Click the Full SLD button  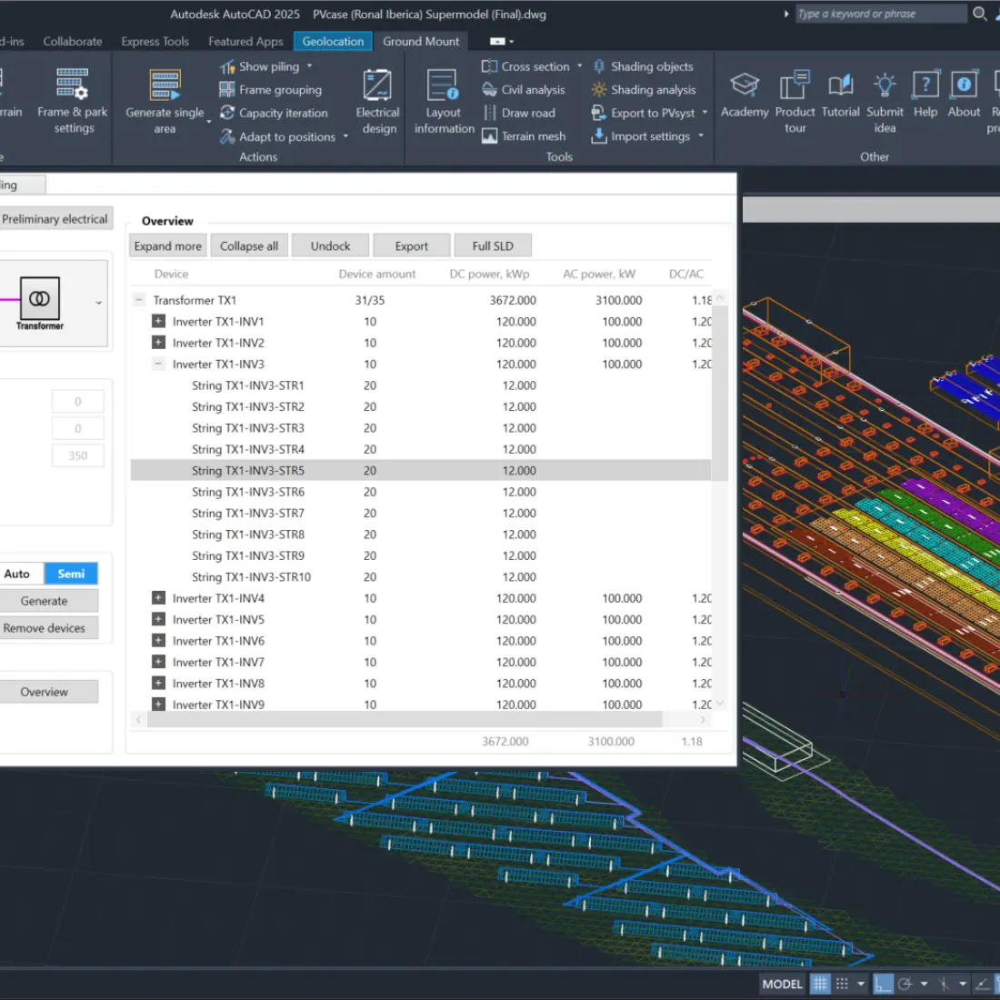(493, 246)
